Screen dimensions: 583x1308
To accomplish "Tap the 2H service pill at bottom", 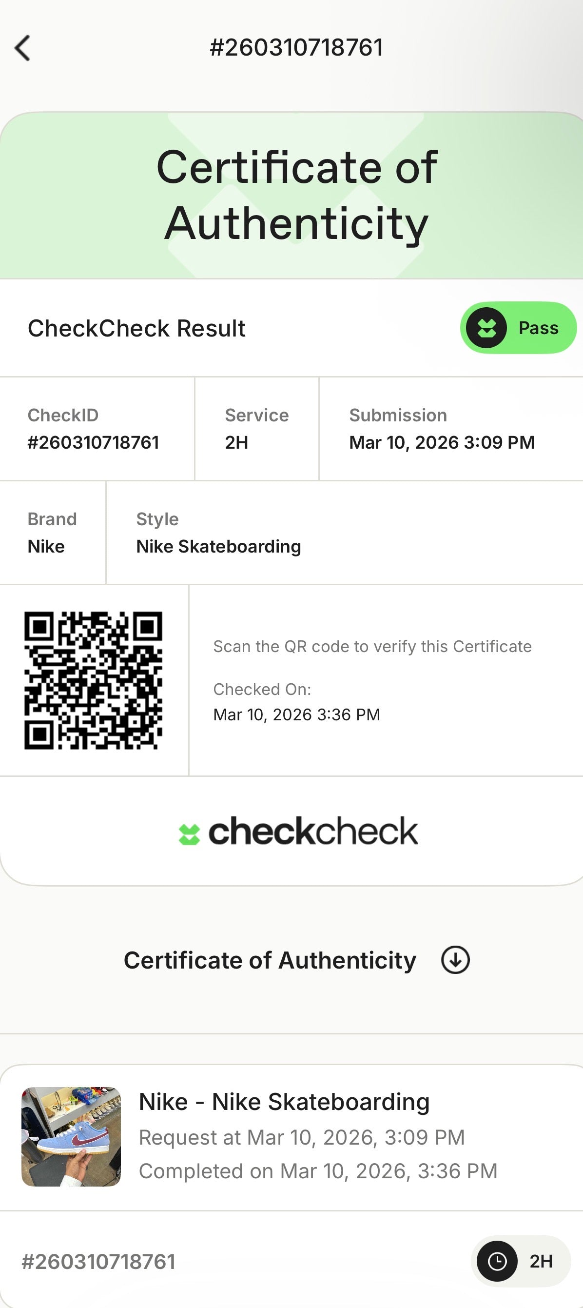I will coord(521,1261).
